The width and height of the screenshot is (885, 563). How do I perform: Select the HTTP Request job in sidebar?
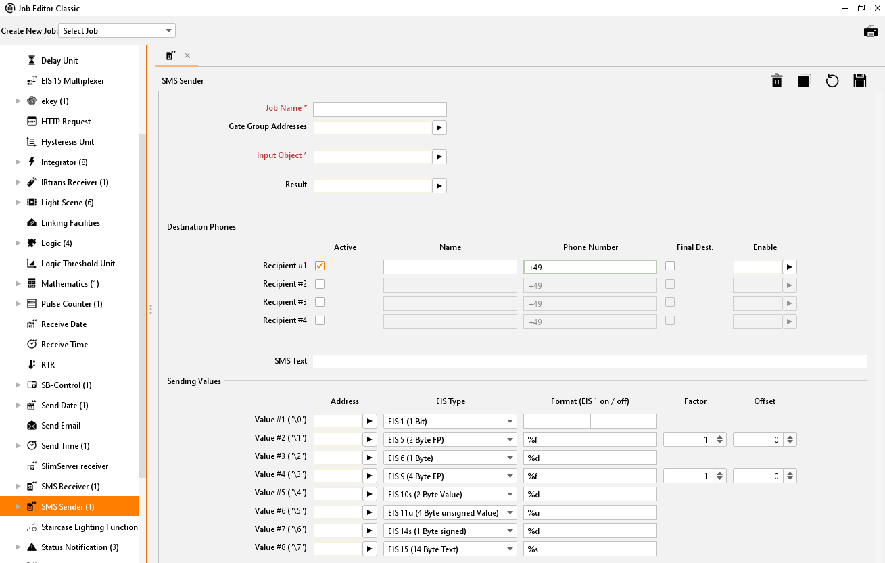66,122
